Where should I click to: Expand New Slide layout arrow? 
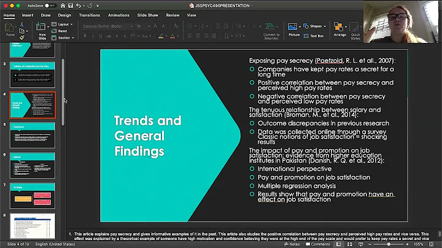click(48, 27)
